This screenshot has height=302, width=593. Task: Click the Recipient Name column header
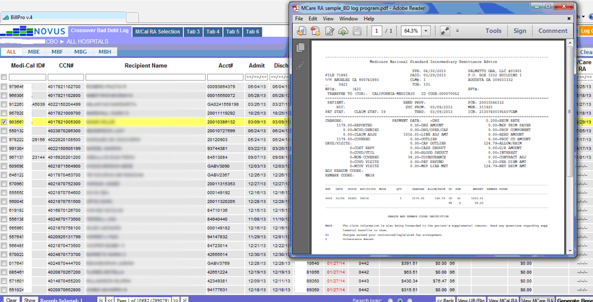pos(146,66)
